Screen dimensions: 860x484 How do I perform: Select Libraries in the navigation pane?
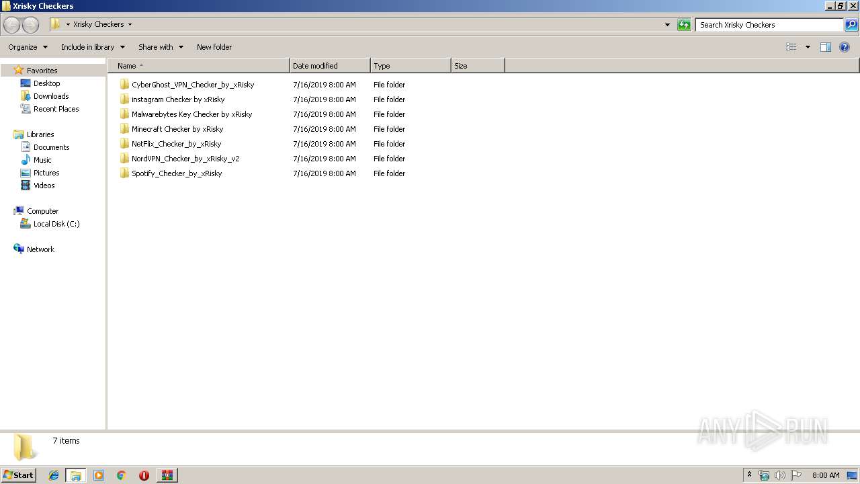[40, 134]
